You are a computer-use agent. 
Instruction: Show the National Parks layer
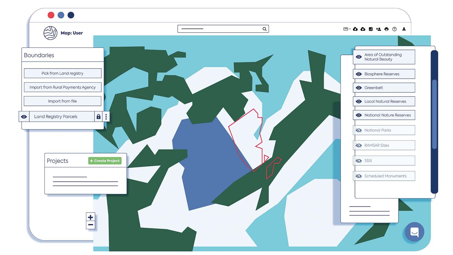point(359,130)
